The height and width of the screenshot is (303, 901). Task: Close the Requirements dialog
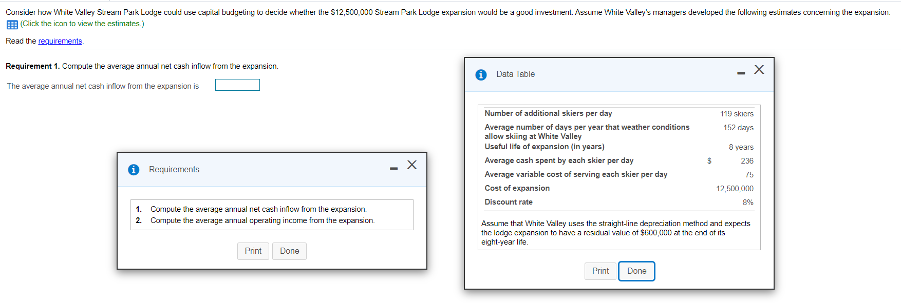tap(412, 165)
